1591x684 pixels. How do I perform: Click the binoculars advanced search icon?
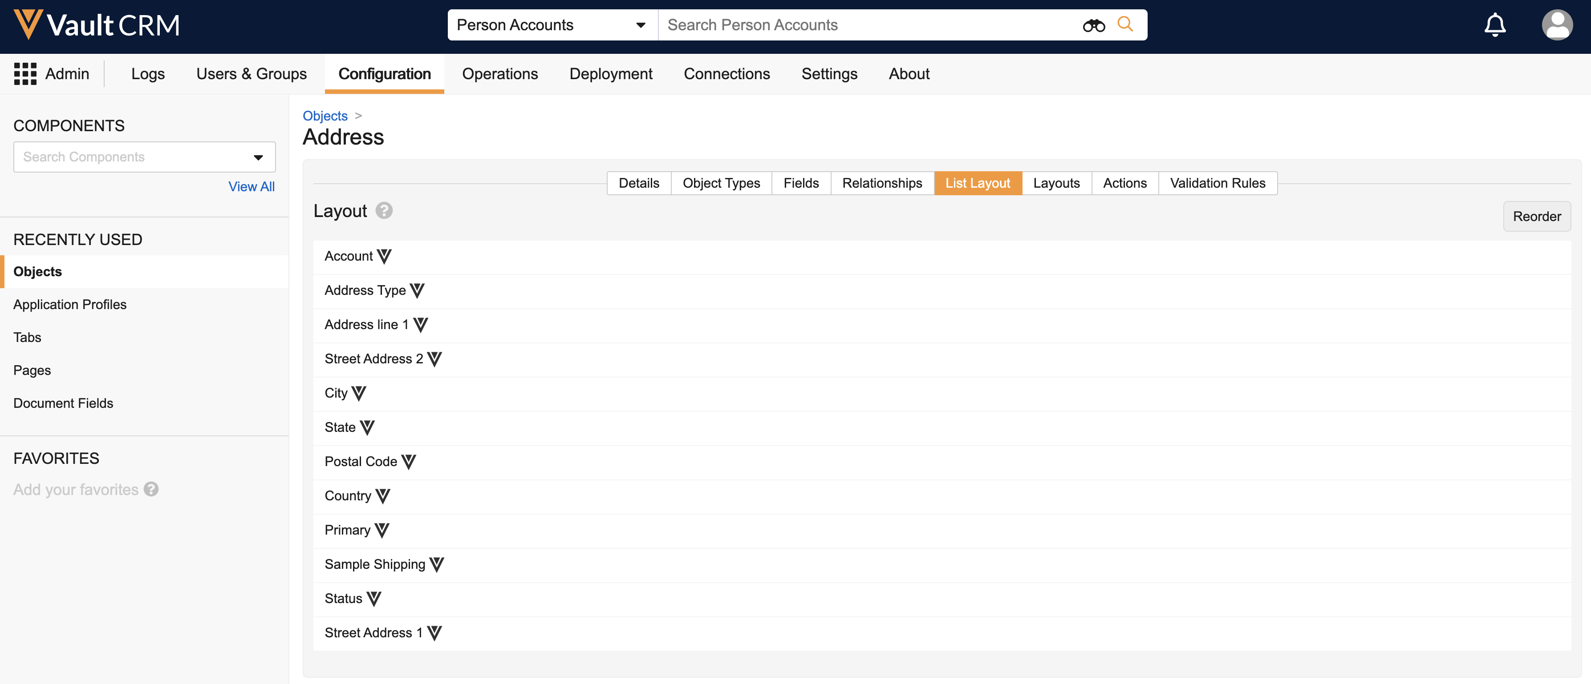tap(1093, 25)
